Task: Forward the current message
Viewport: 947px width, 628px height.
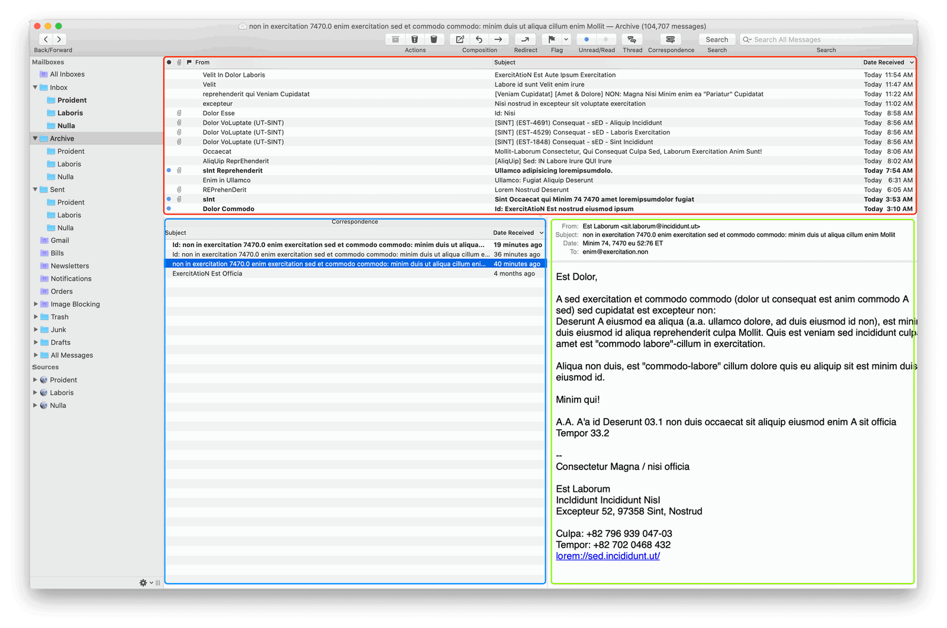Action: (x=498, y=39)
